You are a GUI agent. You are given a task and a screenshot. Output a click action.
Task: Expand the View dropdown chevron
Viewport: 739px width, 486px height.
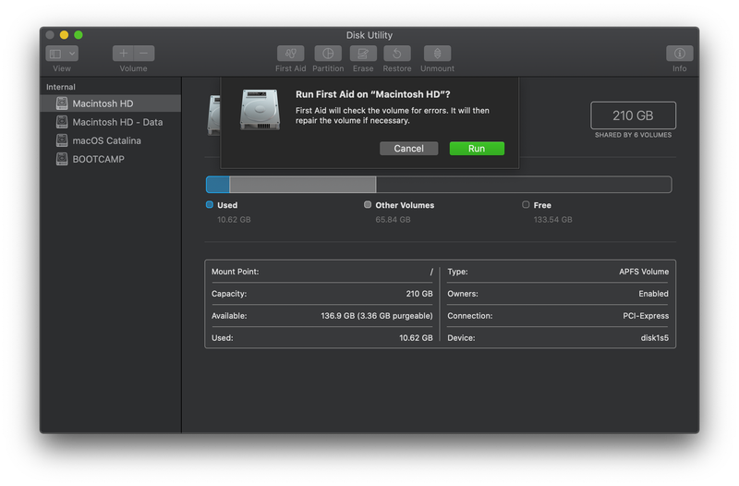coord(72,54)
